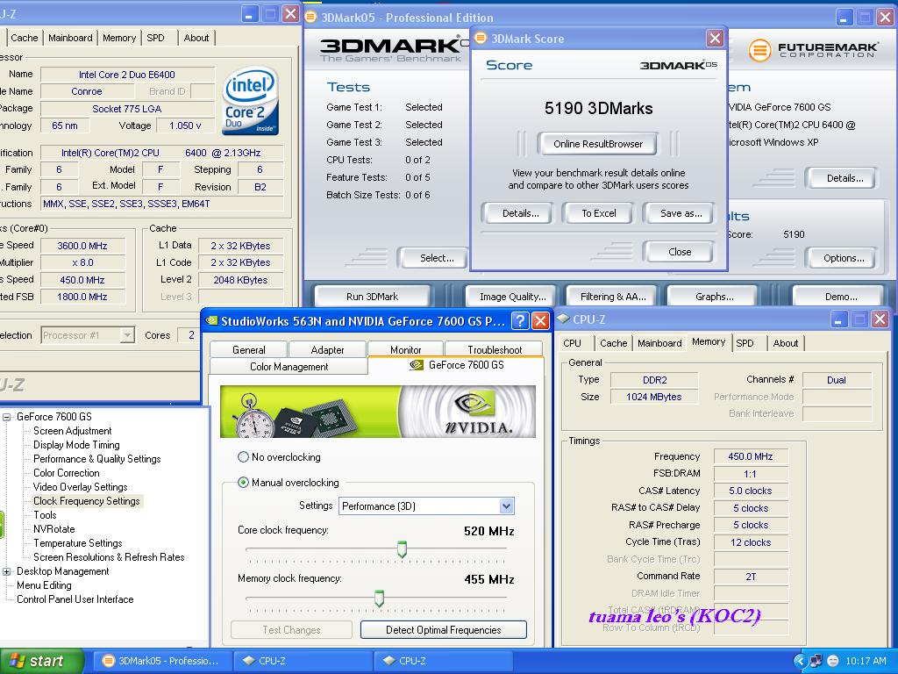Click the Filtering & AA... button
Viewport: 898px width, 674px height.
pos(613,297)
